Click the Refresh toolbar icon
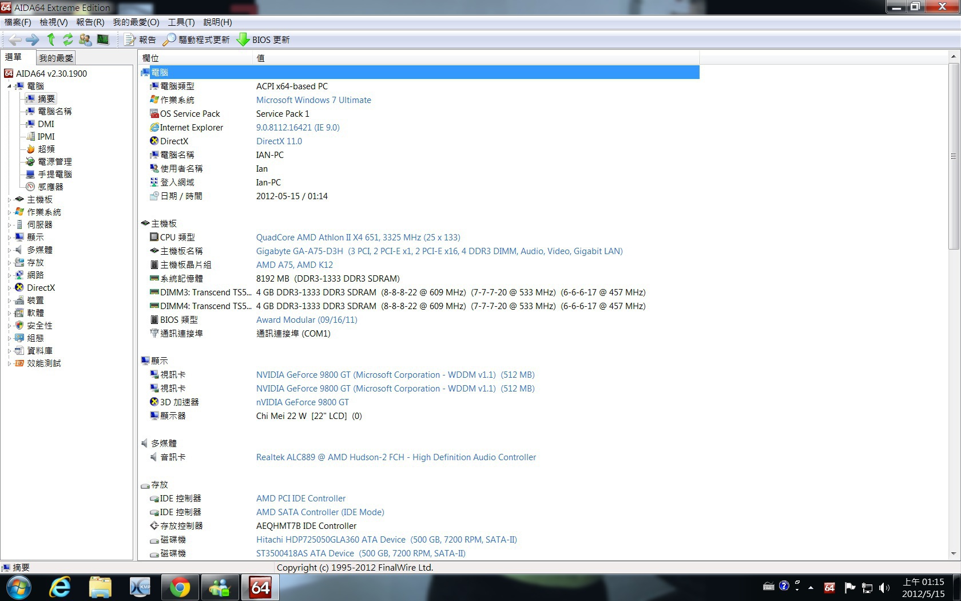The image size is (961, 601). pyautogui.click(x=68, y=39)
